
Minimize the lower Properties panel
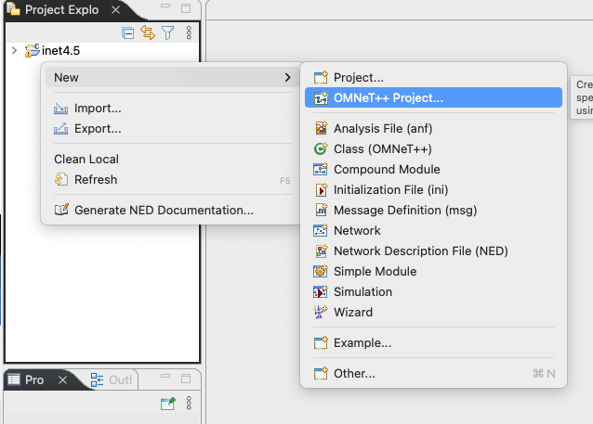pyautogui.click(x=165, y=376)
